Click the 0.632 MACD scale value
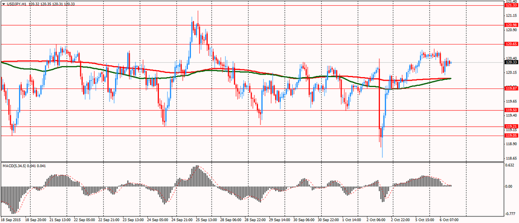 pyautogui.click(x=511, y=165)
